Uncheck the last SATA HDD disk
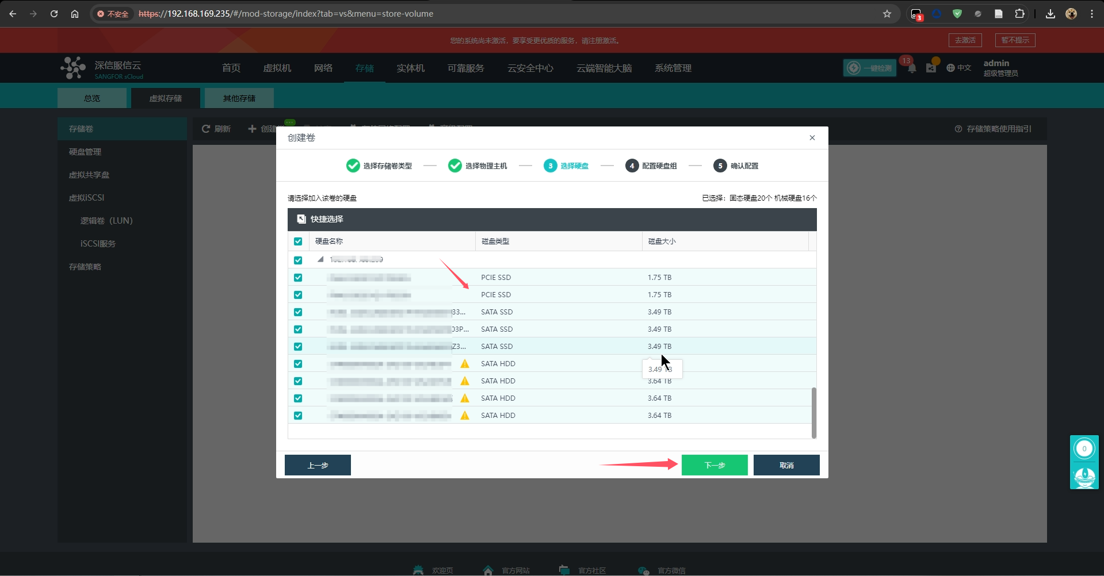Viewport: 1104px width, 576px height. pos(298,416)
